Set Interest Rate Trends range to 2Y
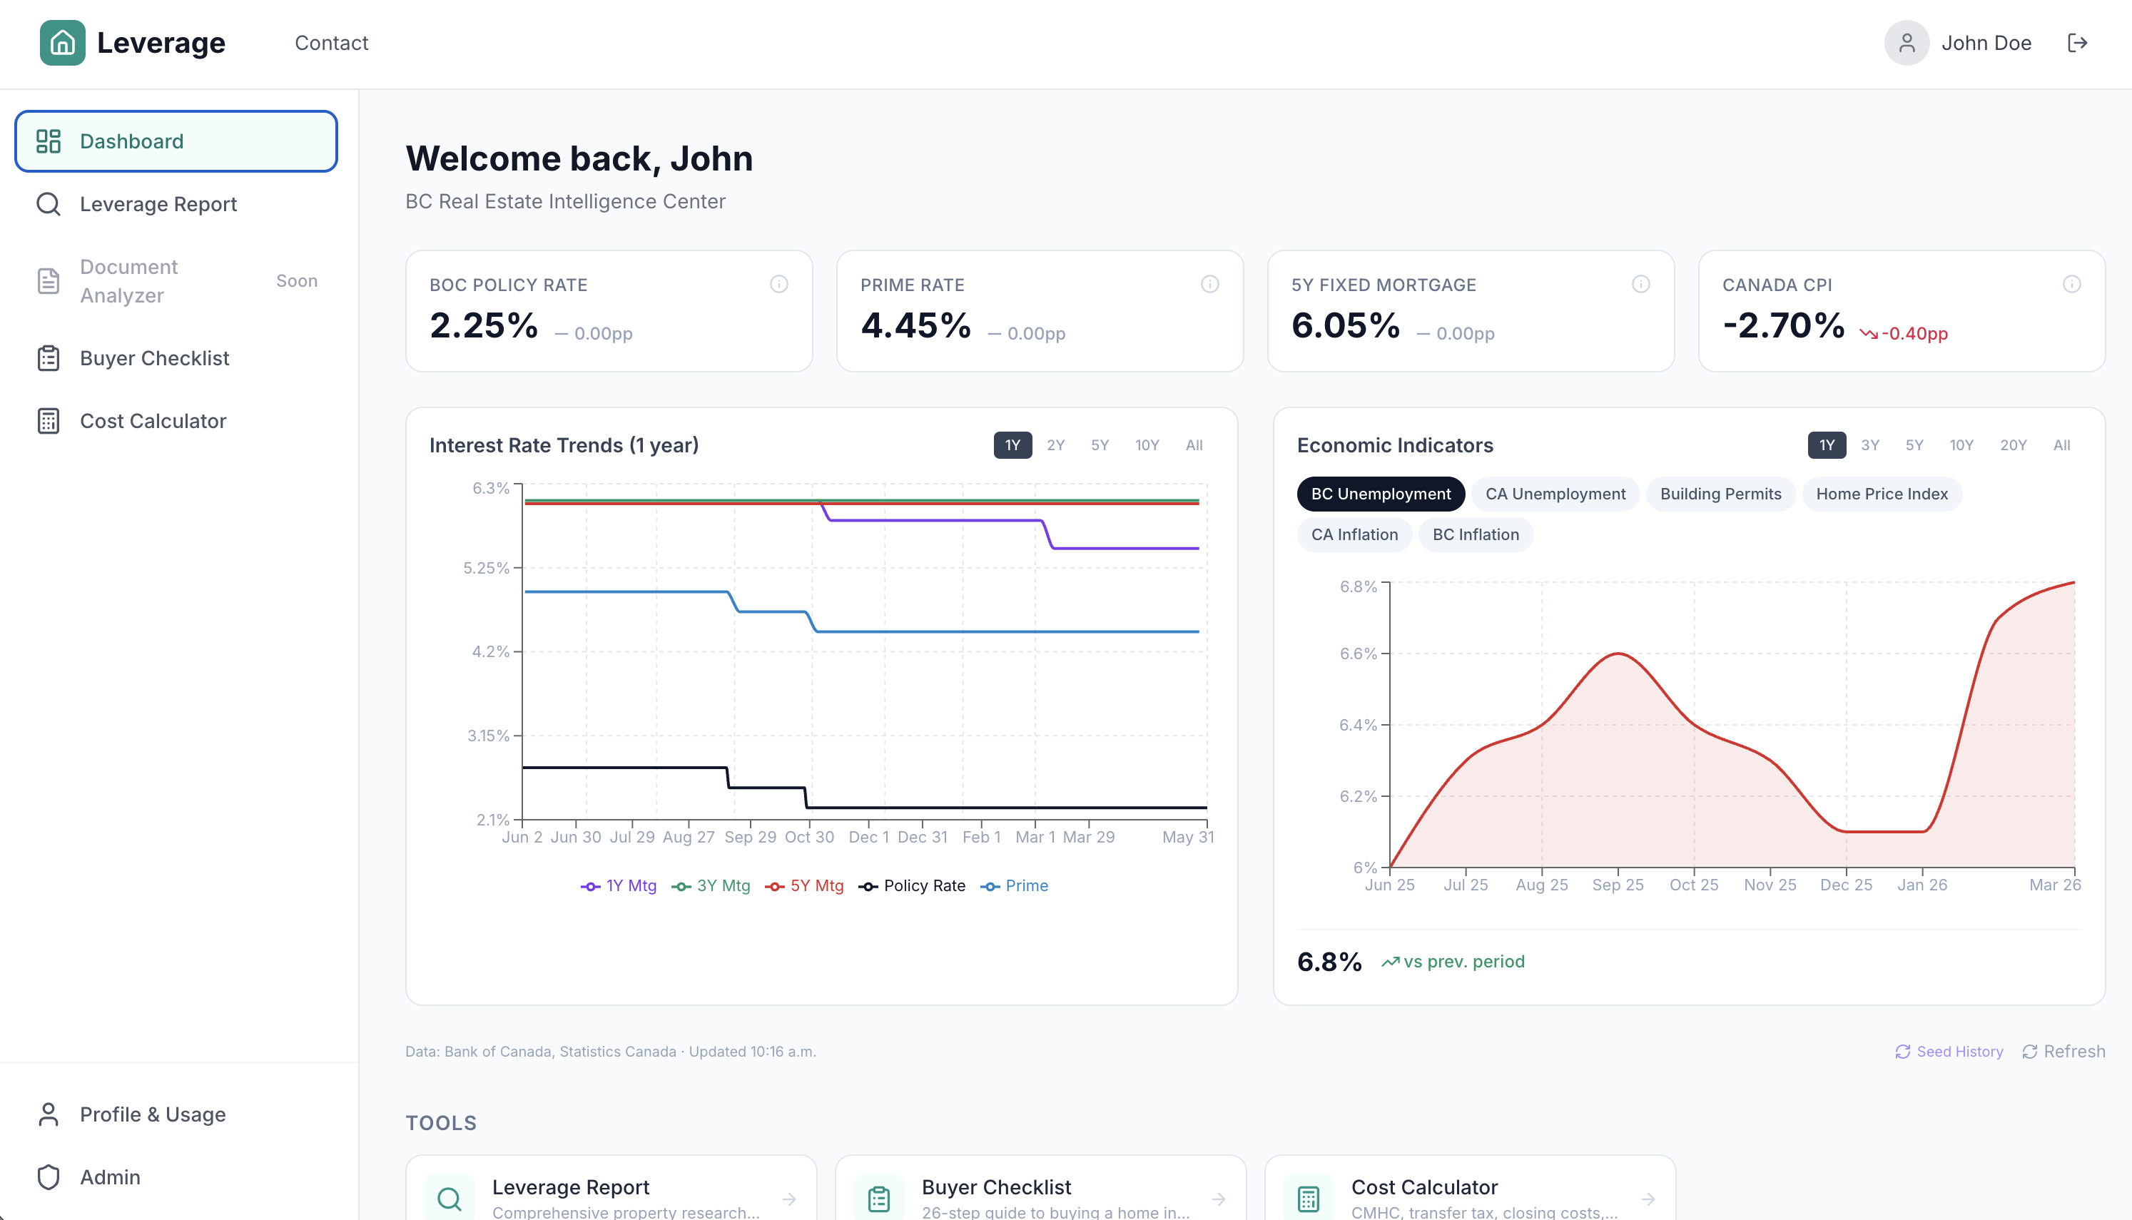 coord(1055,445)
